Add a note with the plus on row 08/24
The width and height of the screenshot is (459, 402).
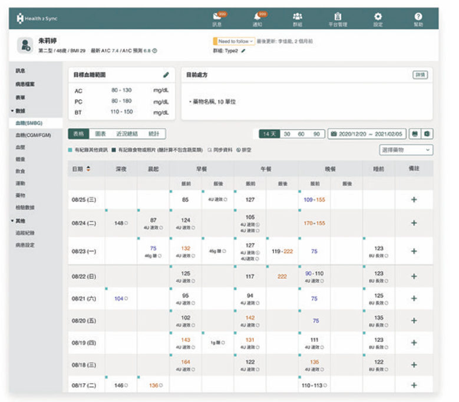(x=414, y=223)
